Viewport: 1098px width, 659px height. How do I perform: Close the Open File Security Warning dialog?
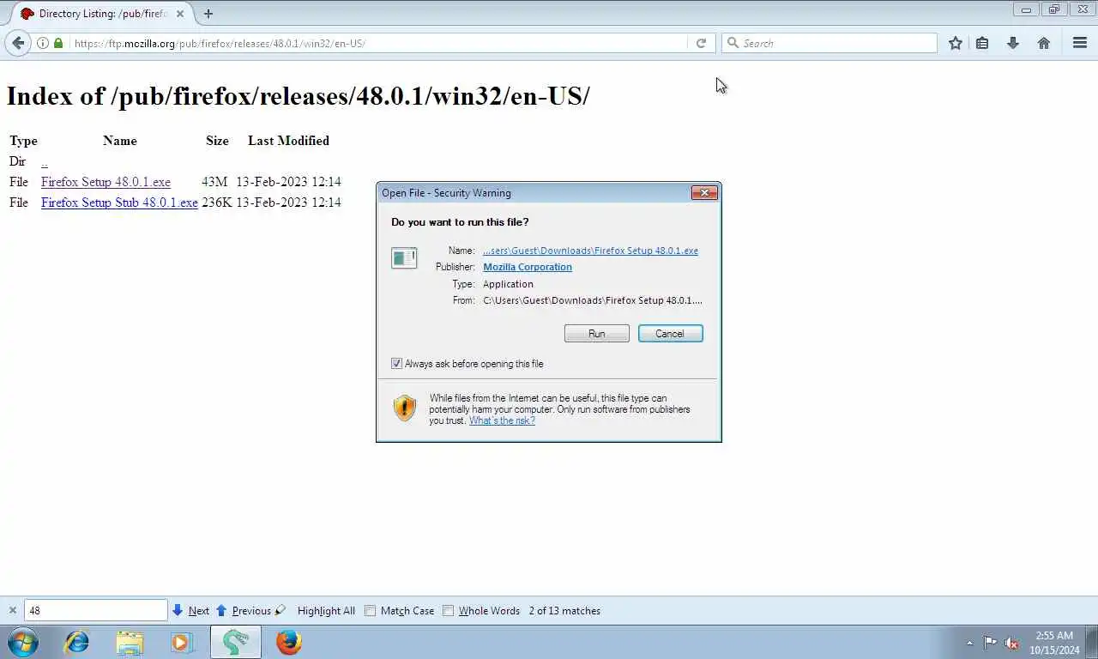pyautogui.click(x=704, y=193)
